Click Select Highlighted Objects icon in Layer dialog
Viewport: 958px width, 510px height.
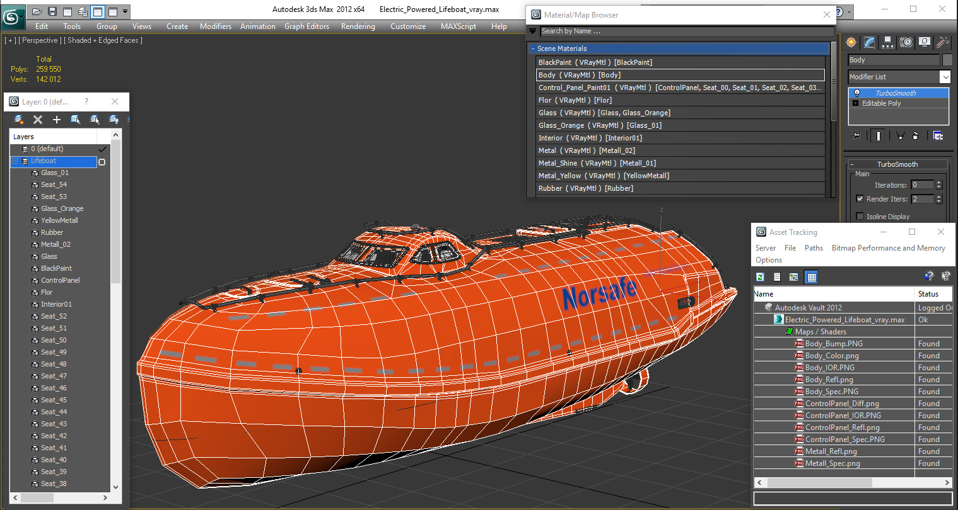[x=76, y=119]
